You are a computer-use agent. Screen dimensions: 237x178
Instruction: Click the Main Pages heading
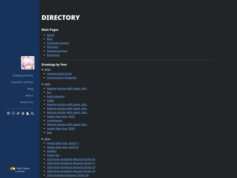[x=50, y=30]
